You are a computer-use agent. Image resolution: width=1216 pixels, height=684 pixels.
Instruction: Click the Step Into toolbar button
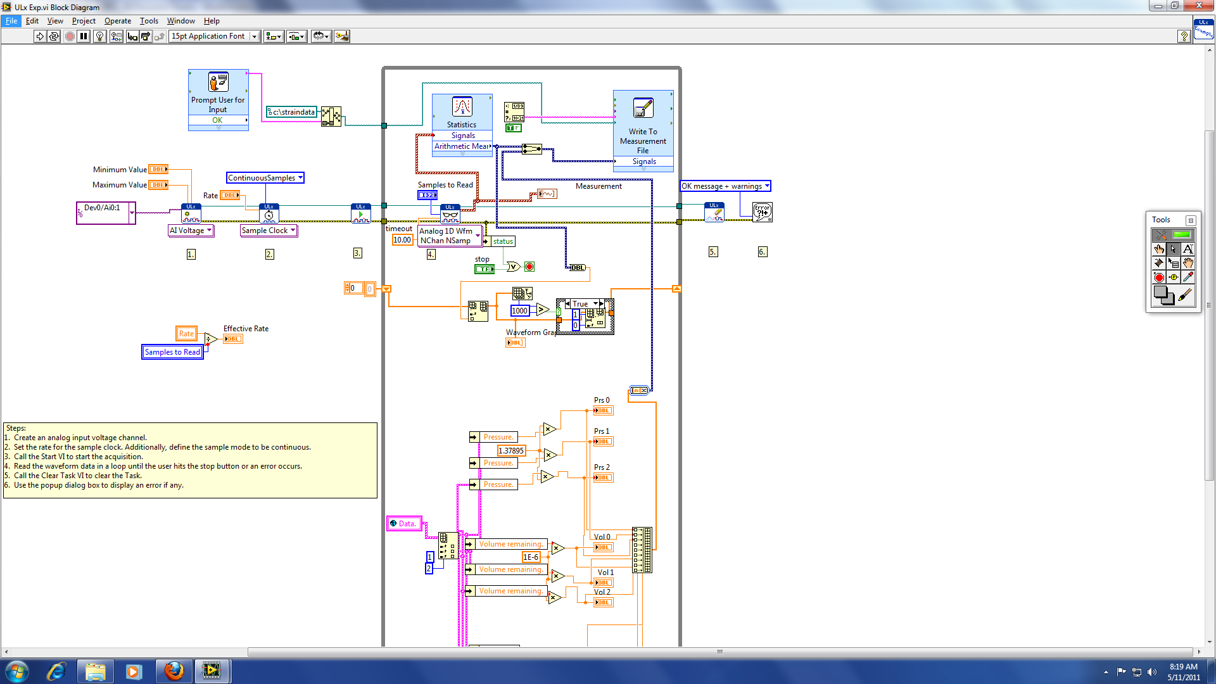(x=132, y=36)
